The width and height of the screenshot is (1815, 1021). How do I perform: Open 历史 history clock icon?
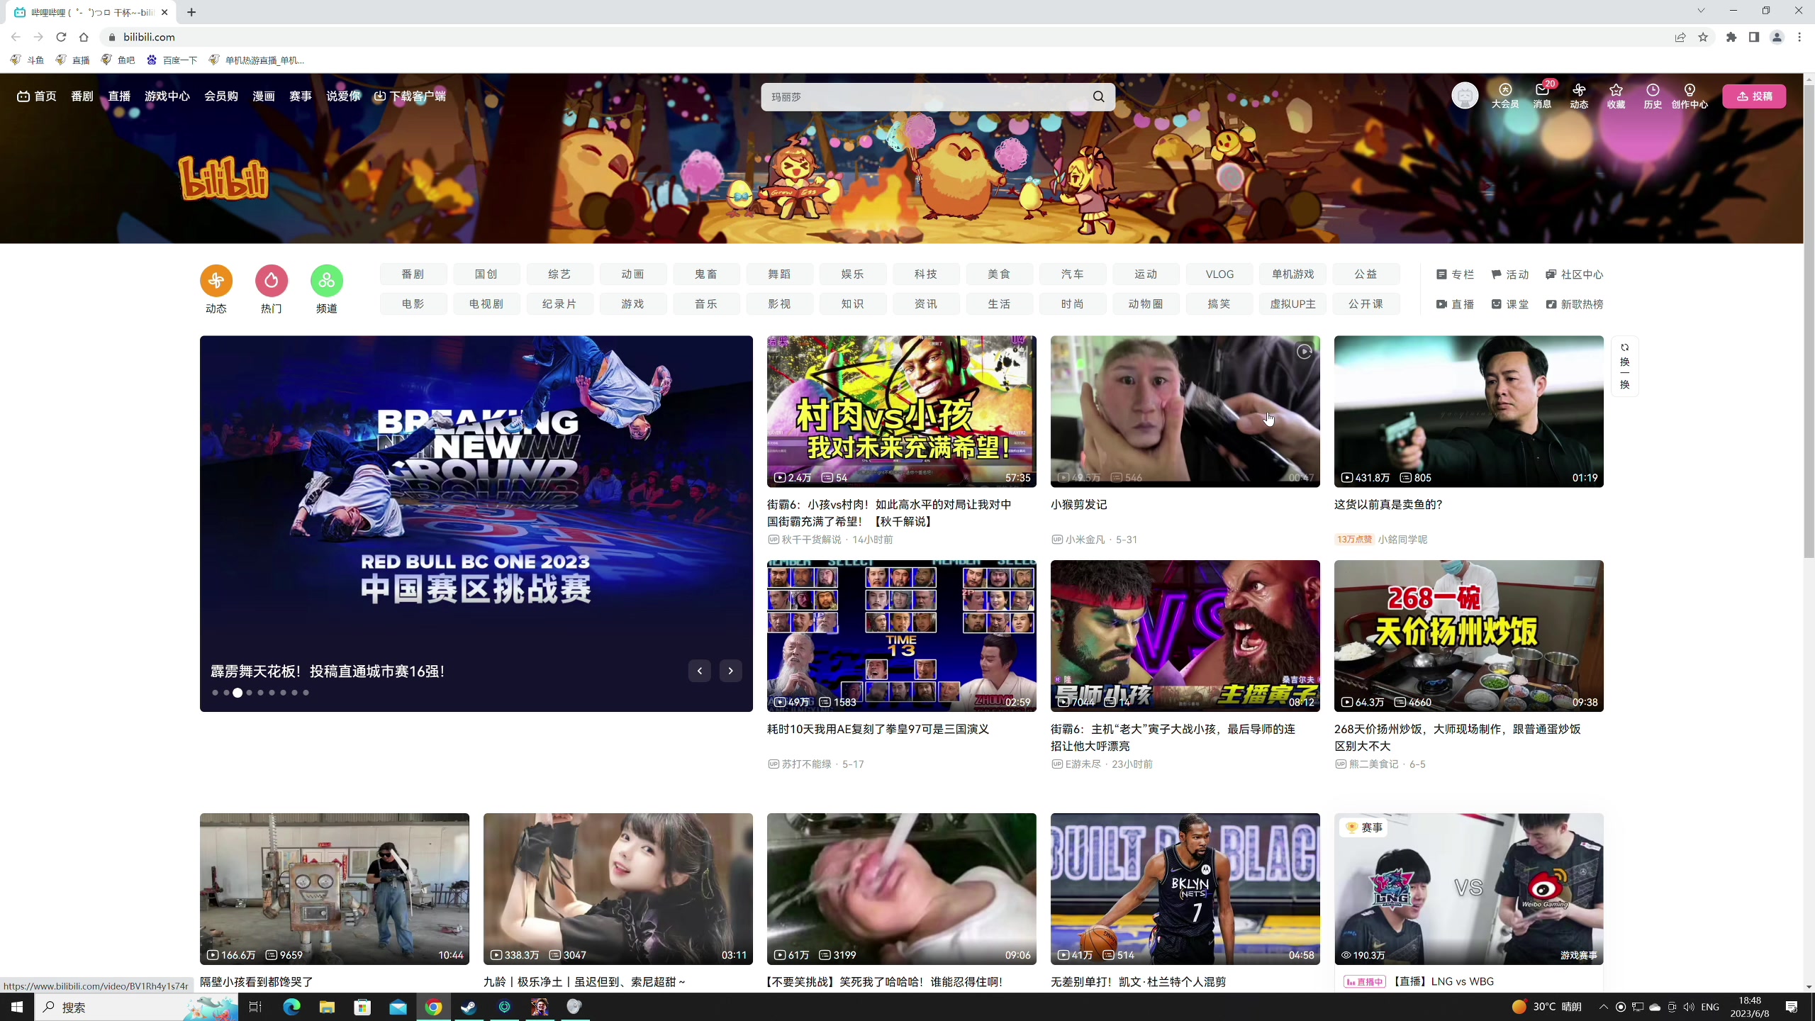click(x=1653, y=96)
